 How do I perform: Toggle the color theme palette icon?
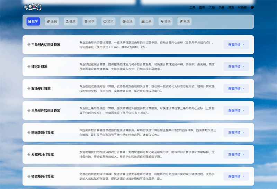point(252,7)
